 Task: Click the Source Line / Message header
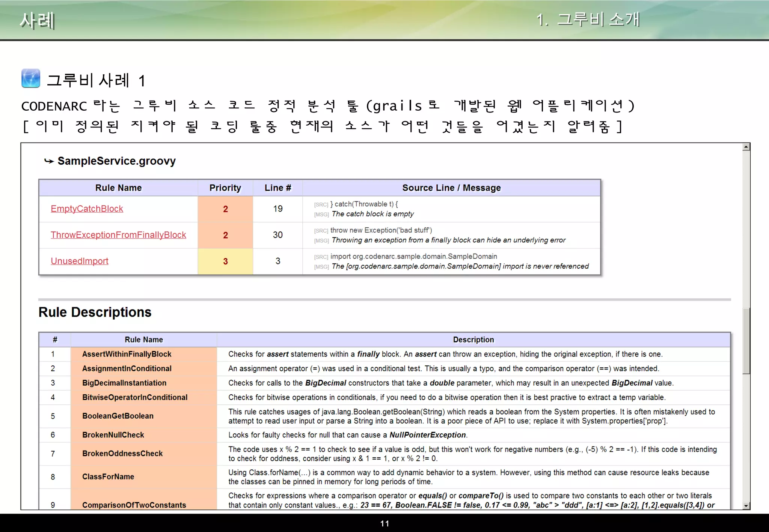(x=451, y=188)
